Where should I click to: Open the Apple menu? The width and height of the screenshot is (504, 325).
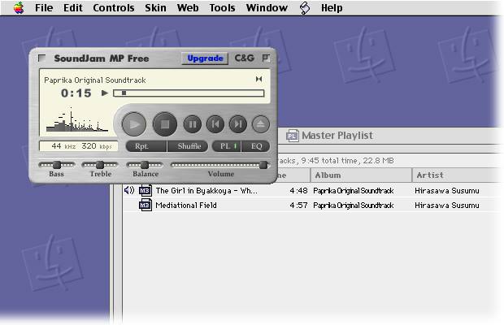tap(19, 7)
